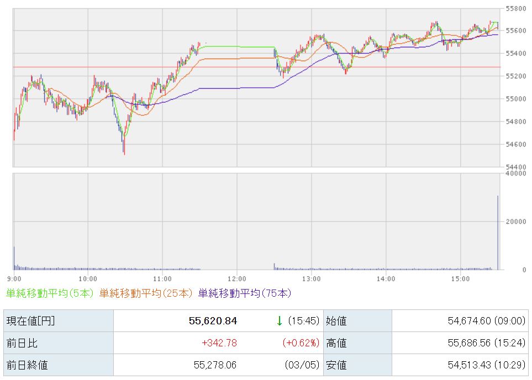The width and height of the screenshot is (532, 380).
Task: Select the previous close value 55,278.06
Action: point(215,365)
